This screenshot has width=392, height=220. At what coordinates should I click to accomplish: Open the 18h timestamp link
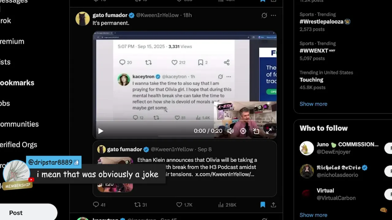coord(187,15)
